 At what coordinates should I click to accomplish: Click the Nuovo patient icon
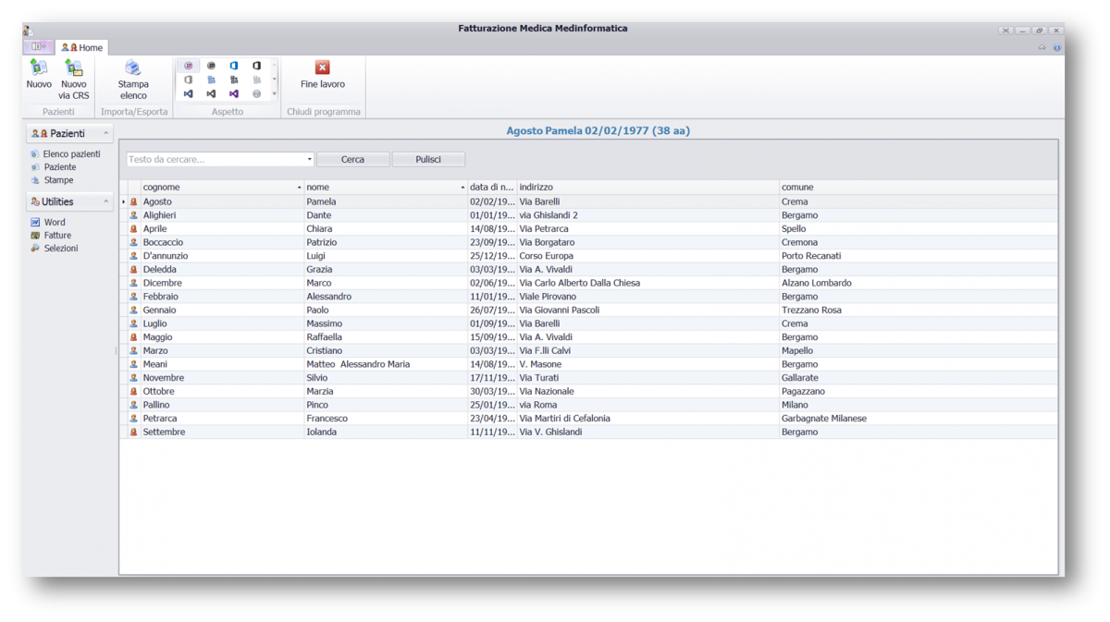click(39, 67)
